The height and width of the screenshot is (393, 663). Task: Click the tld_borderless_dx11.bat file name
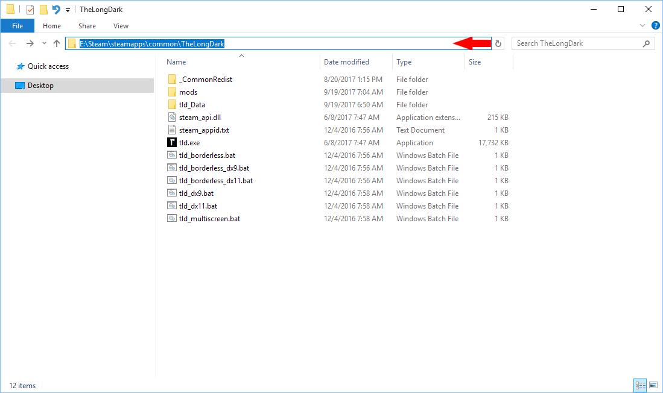point(216,181)
